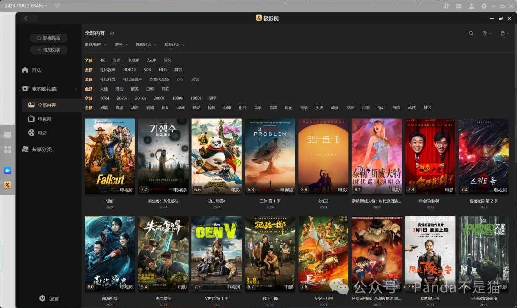Click the view layout icon at top right

pyautogui.click(x=503, y=34)
